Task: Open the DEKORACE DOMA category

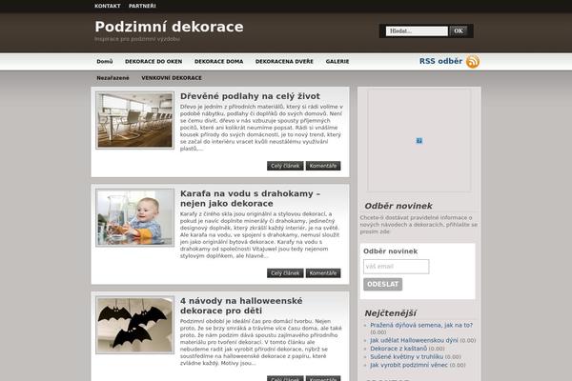Action: pyautogui.click(x=219, y=62)
